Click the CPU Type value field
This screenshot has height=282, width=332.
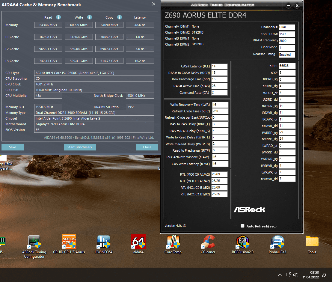click(94, 73)
